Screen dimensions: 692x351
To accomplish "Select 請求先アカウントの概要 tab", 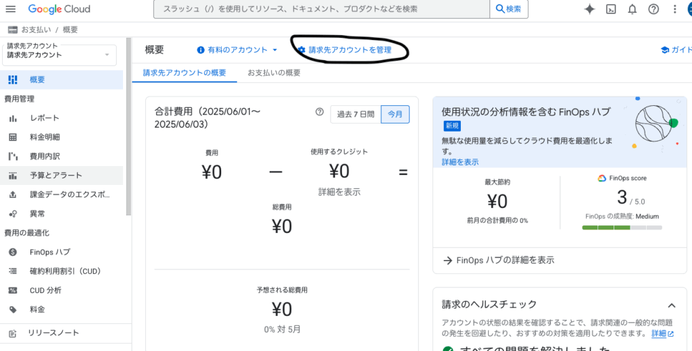I will (x=184, y=73).
